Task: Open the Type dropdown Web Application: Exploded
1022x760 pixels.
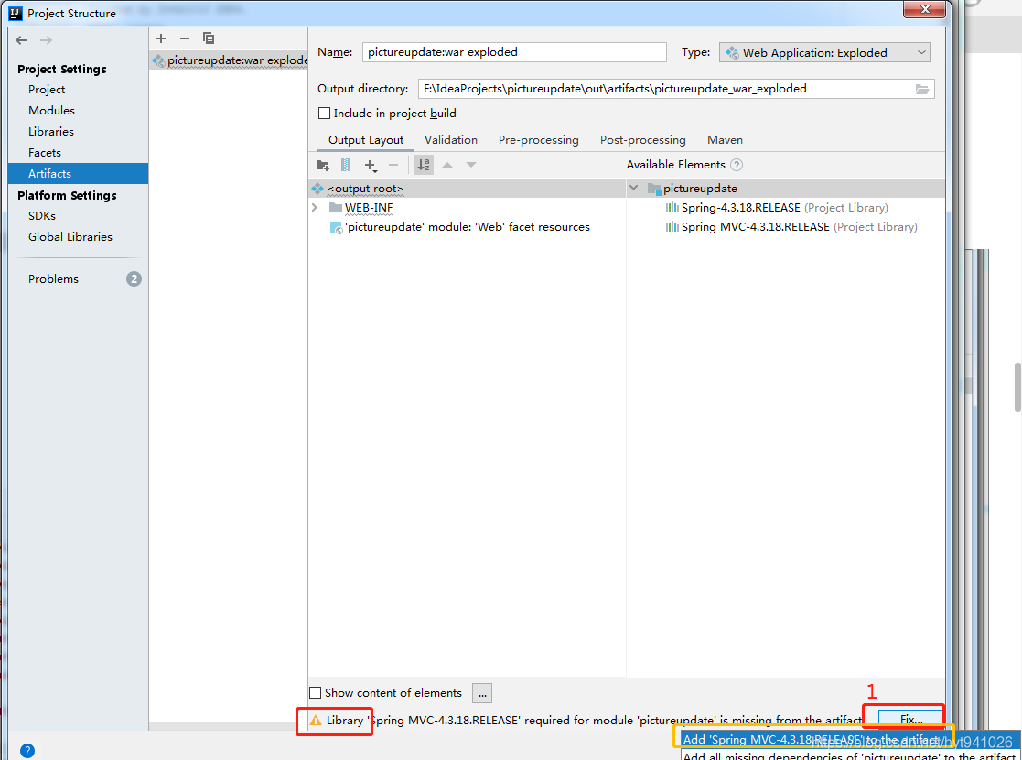Action: pos(824,53)
